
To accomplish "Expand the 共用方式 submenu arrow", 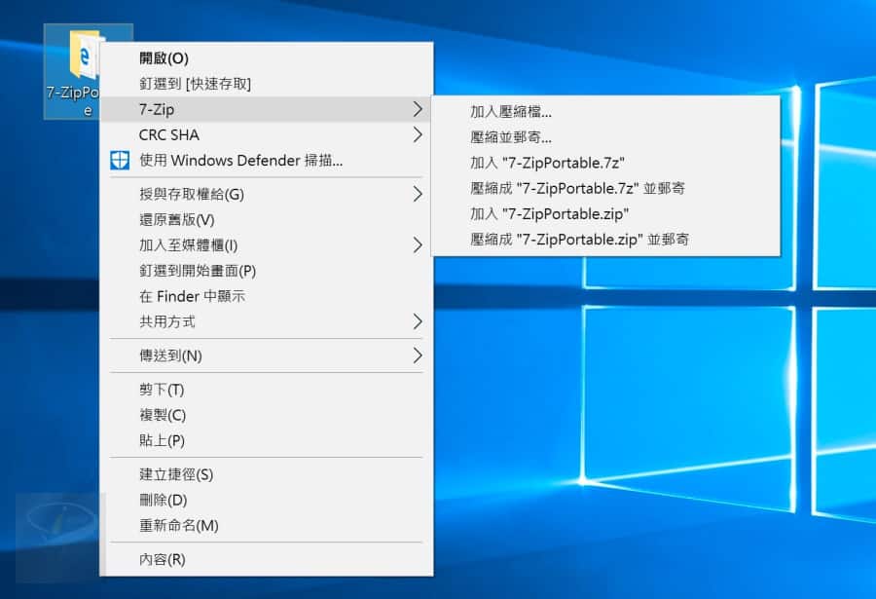I will [418, 321].
